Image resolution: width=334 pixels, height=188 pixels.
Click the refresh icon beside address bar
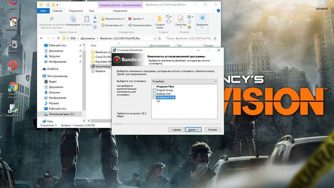[160, 38]
